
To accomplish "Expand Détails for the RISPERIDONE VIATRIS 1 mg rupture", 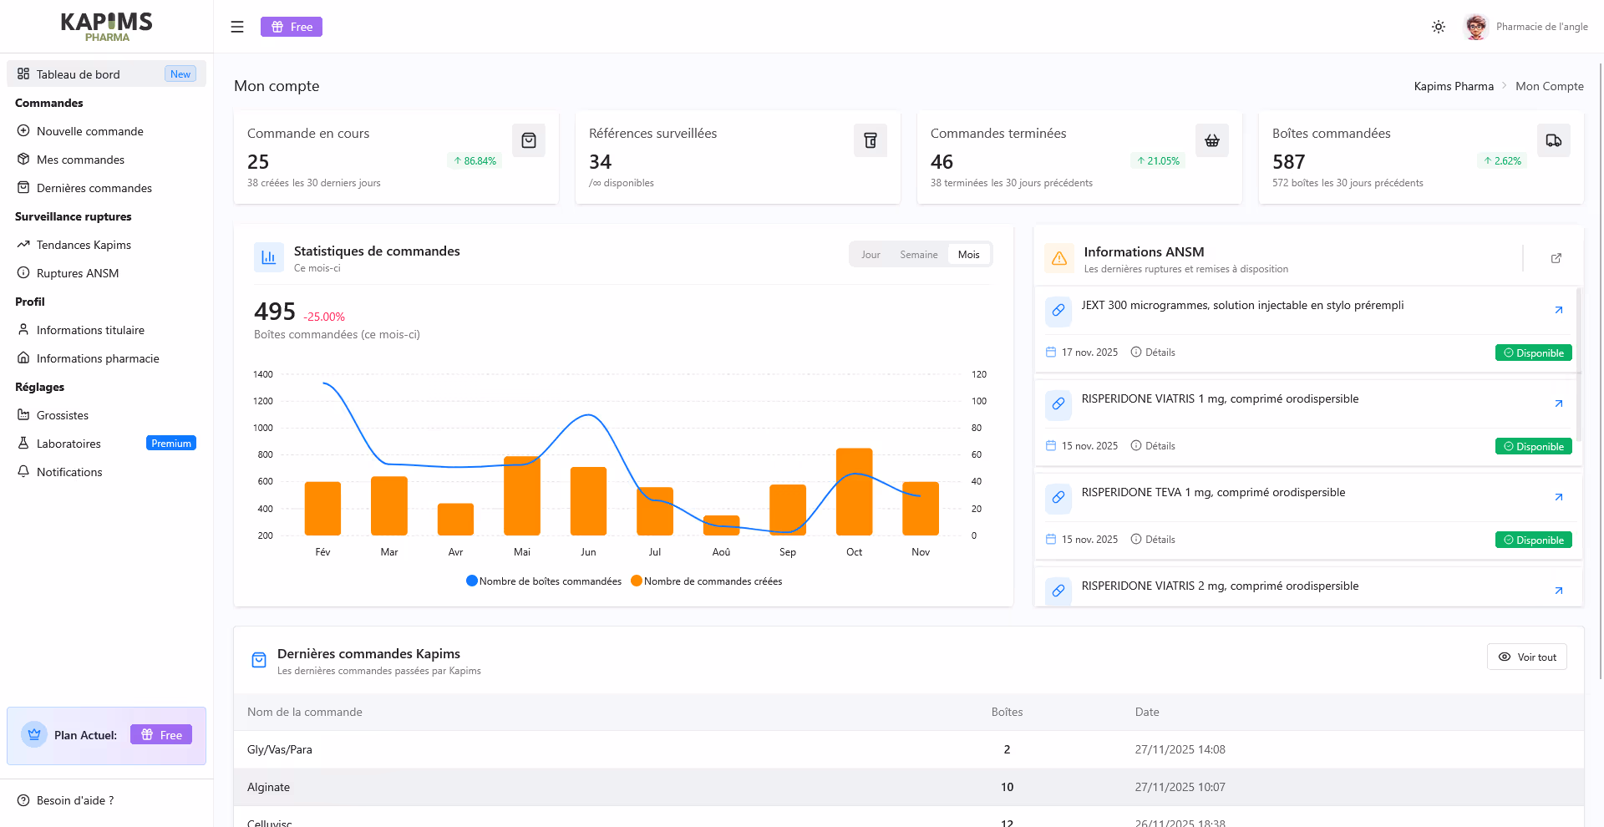I will (1153, 445).
